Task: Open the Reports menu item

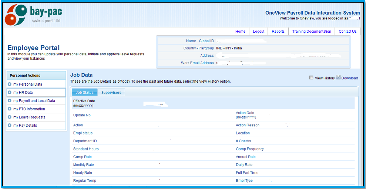Action: pos(278,31)
